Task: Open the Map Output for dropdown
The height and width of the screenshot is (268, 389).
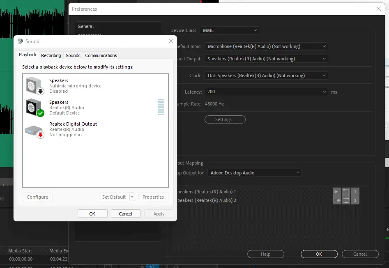Action: 255,173
